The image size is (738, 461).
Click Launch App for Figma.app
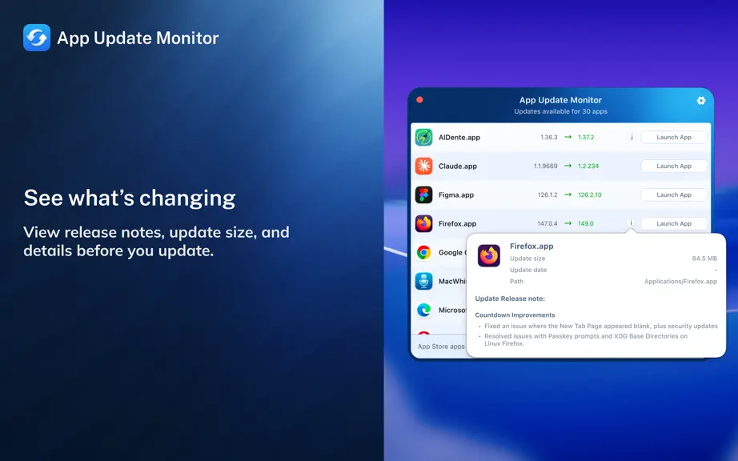pyautogui.click(x=674, y=194)
